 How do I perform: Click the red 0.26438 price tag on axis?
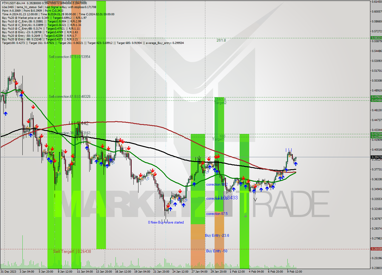click(376, 249)
